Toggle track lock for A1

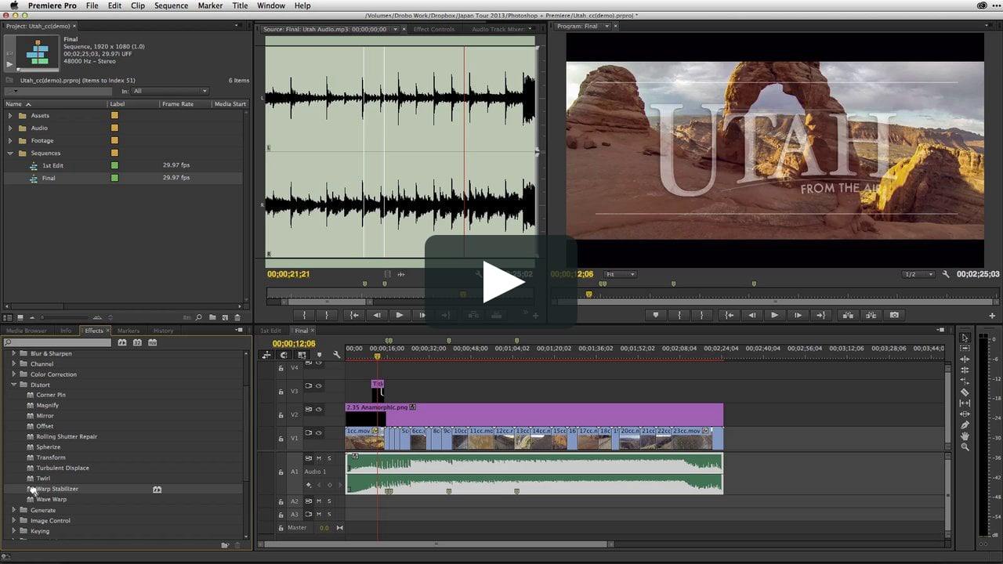[281, 472]
